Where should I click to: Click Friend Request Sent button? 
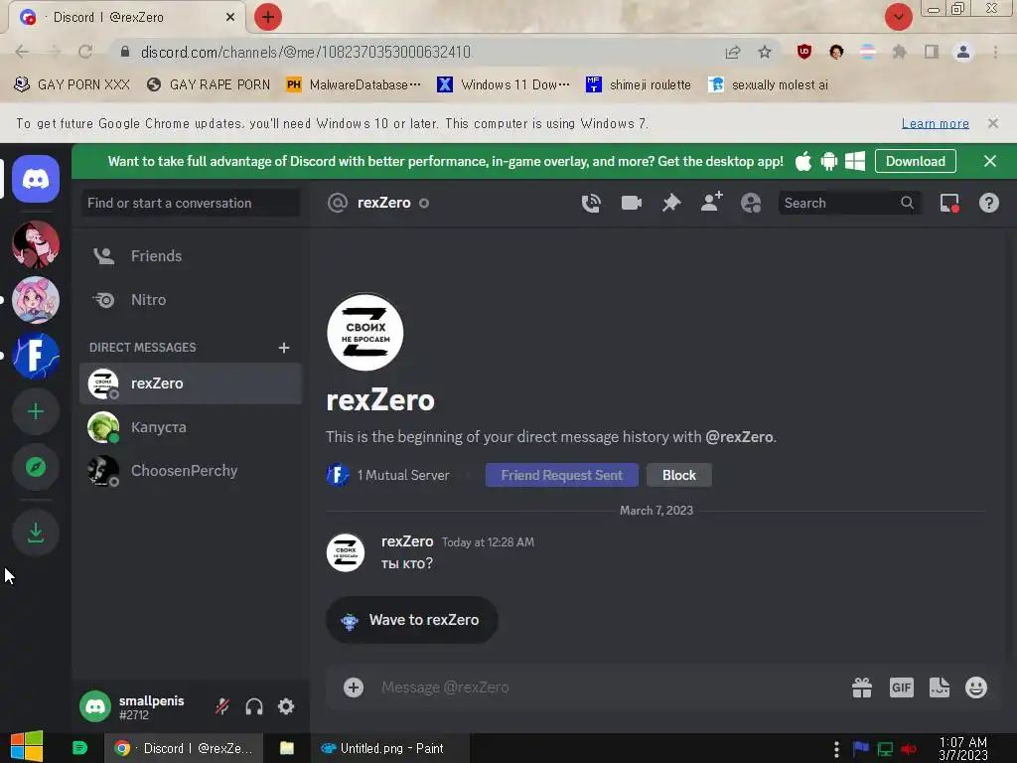coord(562,475)
